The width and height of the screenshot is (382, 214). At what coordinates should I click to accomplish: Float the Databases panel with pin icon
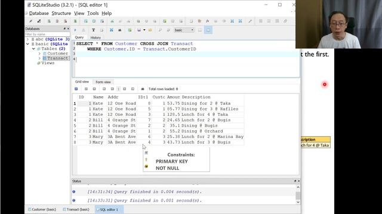[x=64, y=29]
